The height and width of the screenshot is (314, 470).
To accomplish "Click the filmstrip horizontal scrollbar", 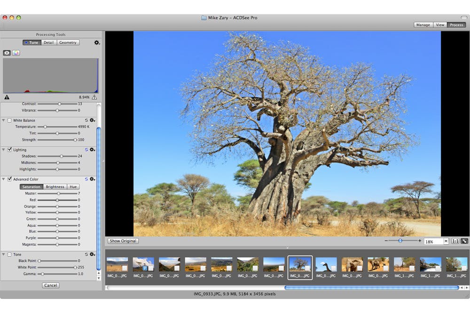I will pos(372,288).
